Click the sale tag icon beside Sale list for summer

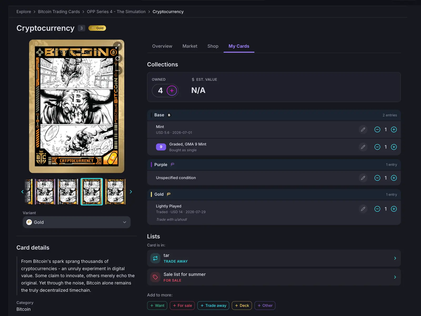[x=155, y=277]
